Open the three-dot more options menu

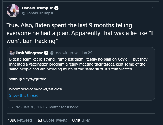153,8
